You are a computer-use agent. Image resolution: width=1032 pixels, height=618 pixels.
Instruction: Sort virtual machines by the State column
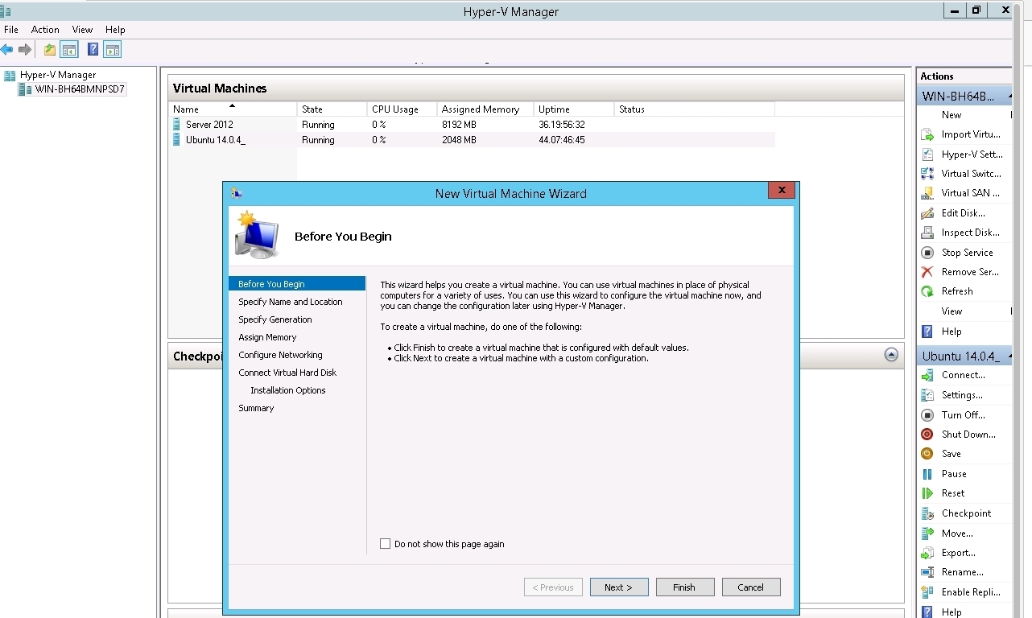click(331, 109)
